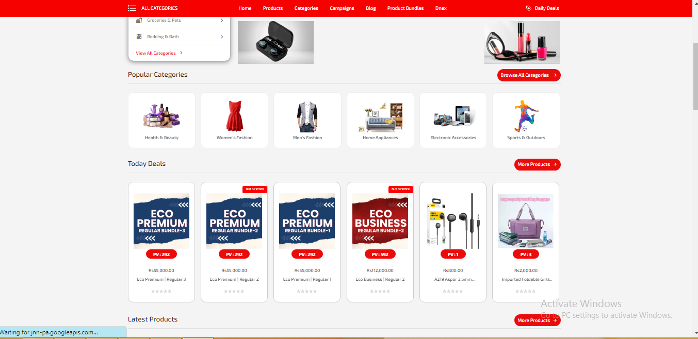698x339 pixels.
Task: Open the Campaigns menu item
Action: point(342,8)
